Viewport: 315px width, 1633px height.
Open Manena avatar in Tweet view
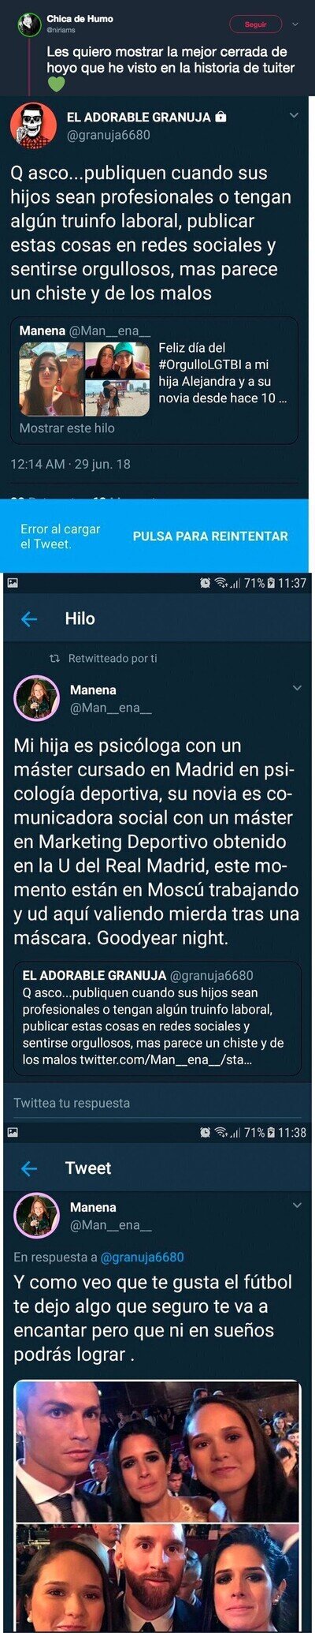[x=36, y=1216]
